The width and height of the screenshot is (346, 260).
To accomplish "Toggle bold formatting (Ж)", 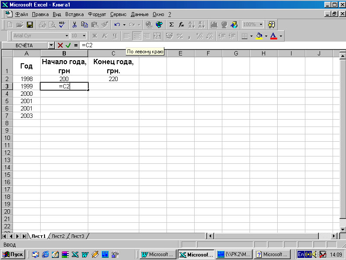I will (x=95, y=36).
